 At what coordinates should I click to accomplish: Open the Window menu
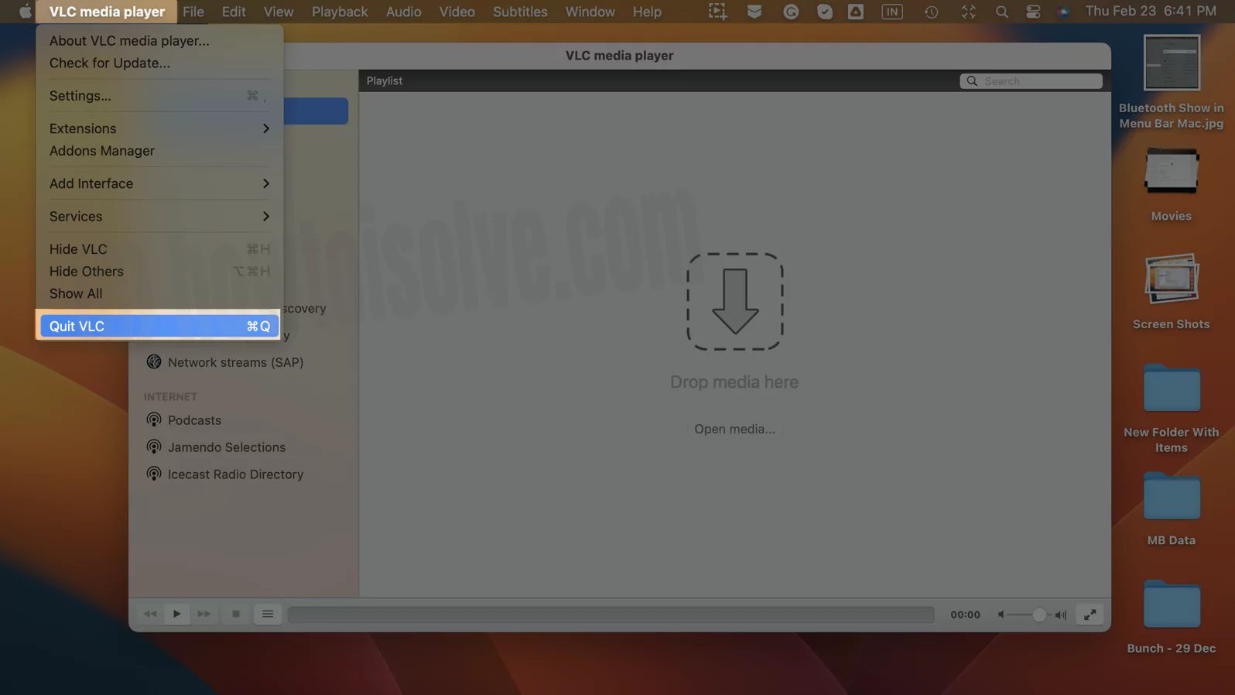pos(590,12)
